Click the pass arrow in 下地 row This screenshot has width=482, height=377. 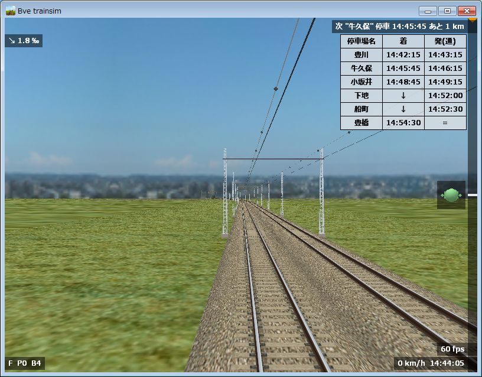(403, 96)
